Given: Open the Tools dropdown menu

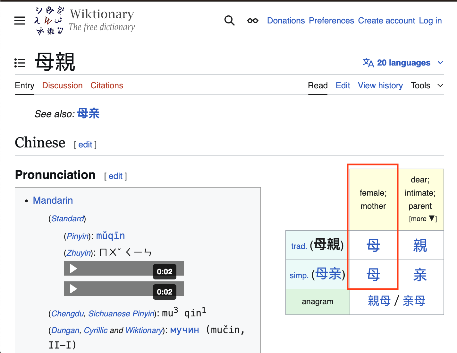Looking at the screenshot, I should tap(427, 85).
